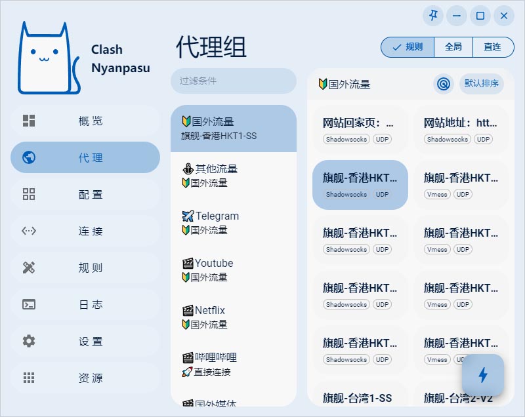This screenshot has height=417, width=525.
Task: Switch proxy mode to 全局
Action: (453, 47)
